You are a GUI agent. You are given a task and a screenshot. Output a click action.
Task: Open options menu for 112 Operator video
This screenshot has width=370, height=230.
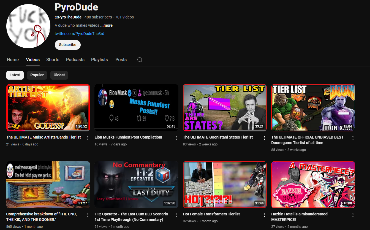click(x=176, y=215)
